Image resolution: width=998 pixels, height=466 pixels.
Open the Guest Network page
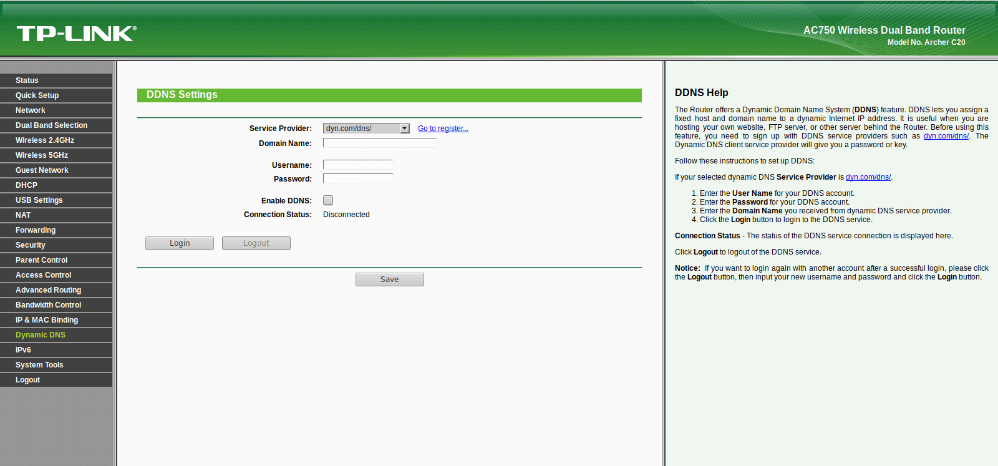(x=56, y=170)
